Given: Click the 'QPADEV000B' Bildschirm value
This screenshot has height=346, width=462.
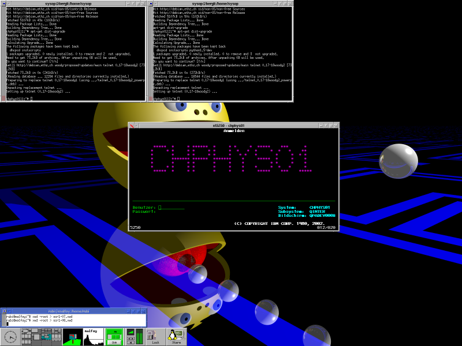Looking at the screenshot, I should click(x=322, y=216).
